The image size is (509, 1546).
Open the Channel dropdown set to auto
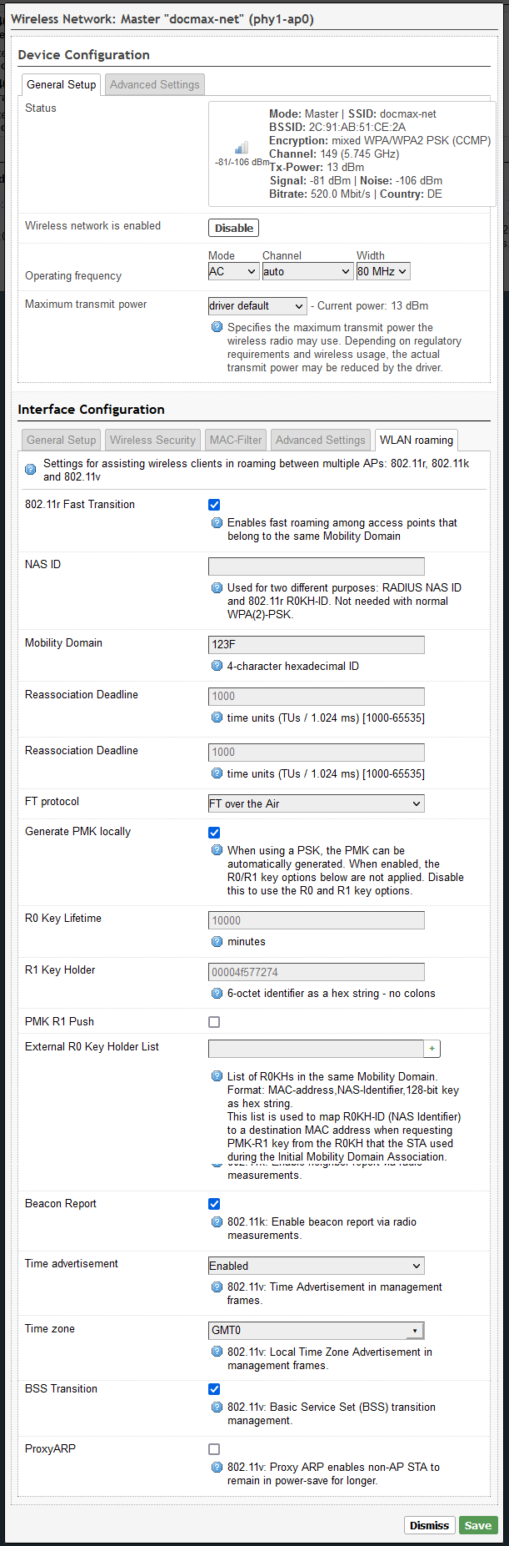point(307,271)
